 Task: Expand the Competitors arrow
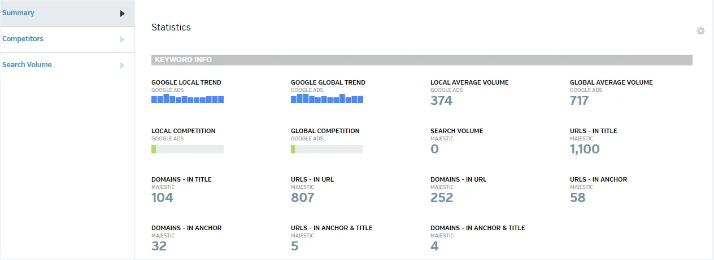pyautogui.click(x=123, y=39)
